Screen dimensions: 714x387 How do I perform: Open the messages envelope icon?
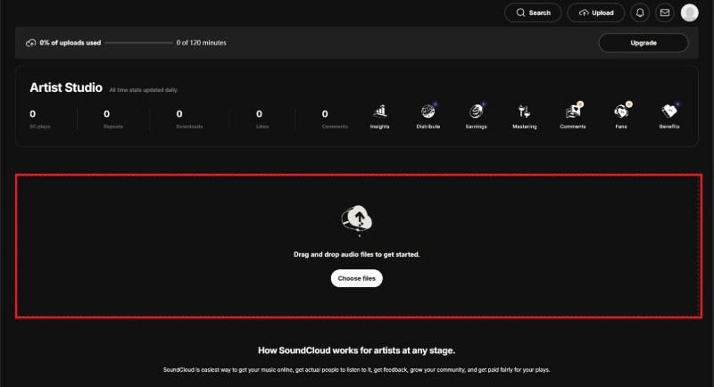664,12
